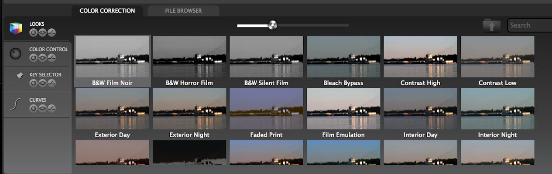Pick the Interior Night preset
Image resolution: width=552 pixels, height=174 pixels.
[497, 109]
